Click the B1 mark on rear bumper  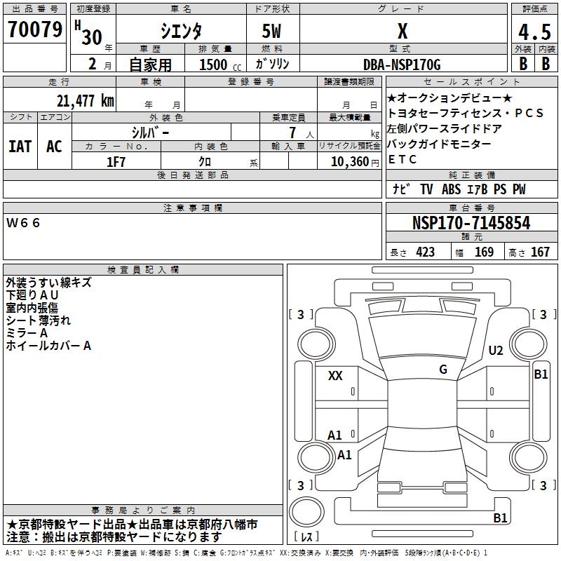[500, 518]
